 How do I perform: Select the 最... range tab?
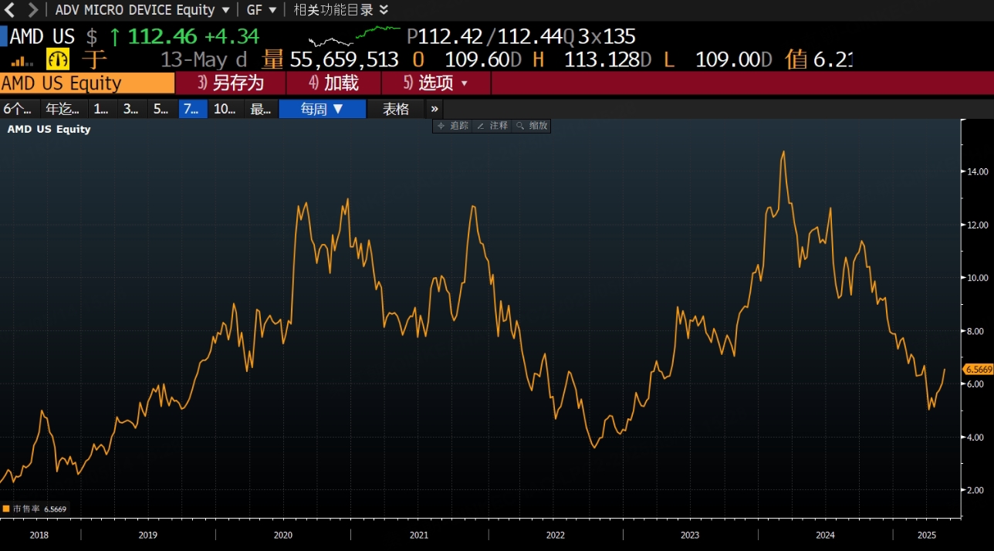(x=261, y=109)
